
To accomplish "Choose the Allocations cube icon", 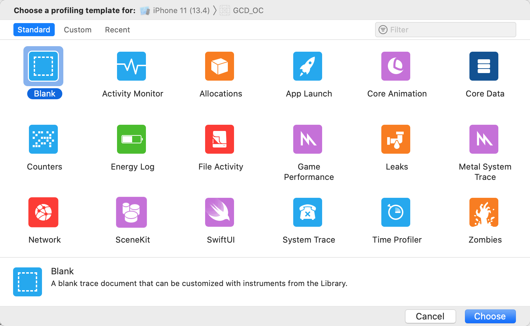I will tap(220, 66).
